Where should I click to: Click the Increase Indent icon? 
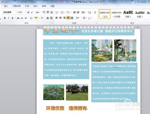[78, 12]
